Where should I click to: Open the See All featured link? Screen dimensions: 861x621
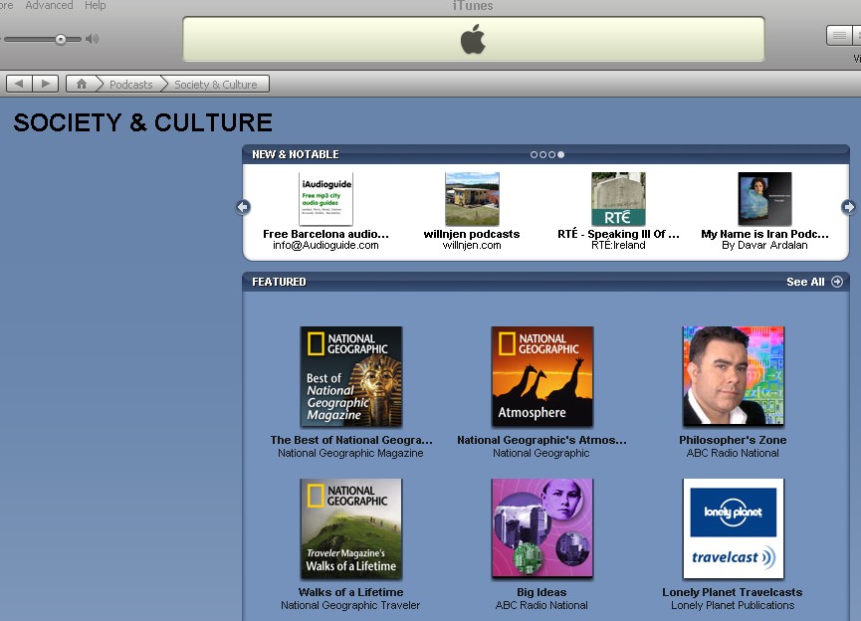(x=805, y=282)
